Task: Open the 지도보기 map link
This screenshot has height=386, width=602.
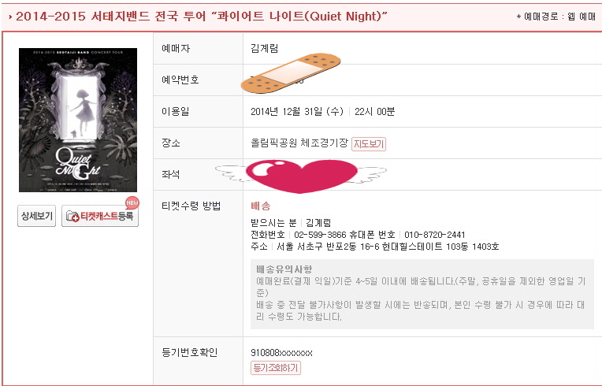Action: coord(368,143)
